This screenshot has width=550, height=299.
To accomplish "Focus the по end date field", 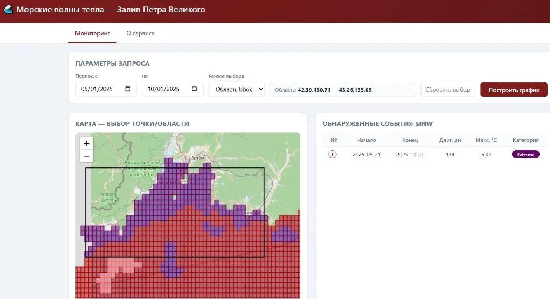I will pyautogui.click(x=173, y=89).
